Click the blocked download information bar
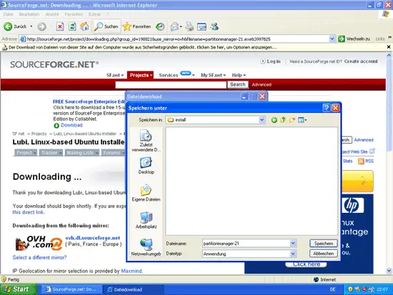 (193, 47)
